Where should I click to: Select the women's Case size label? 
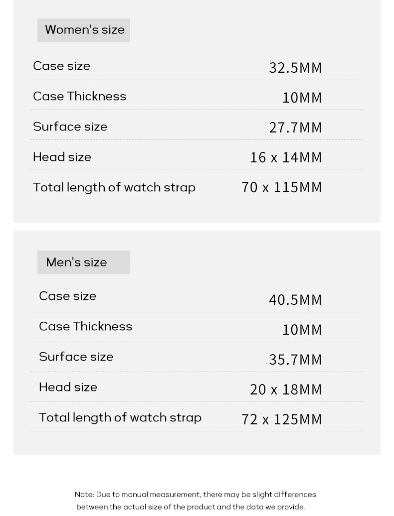(61, 66)
